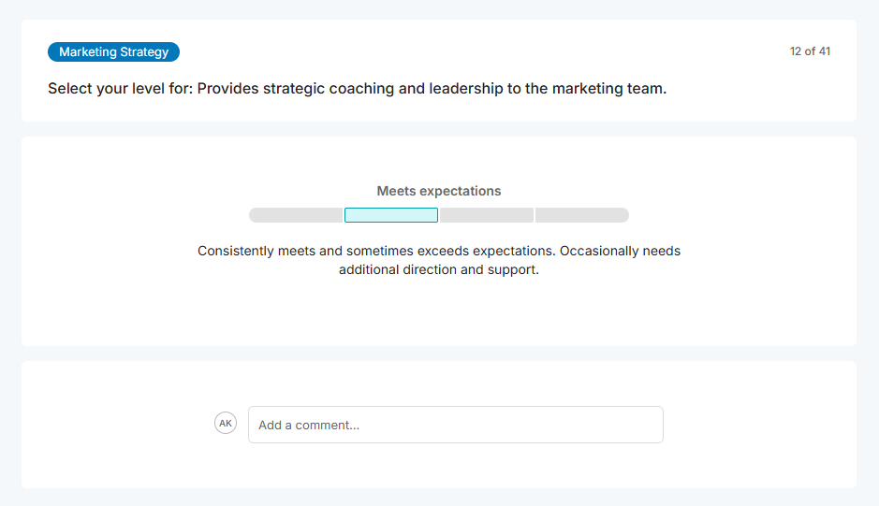Image resolution: width=879 pixels, height=506 pixels.
Task: Choose the third rating level segment
Action: [x=487, y=215]
